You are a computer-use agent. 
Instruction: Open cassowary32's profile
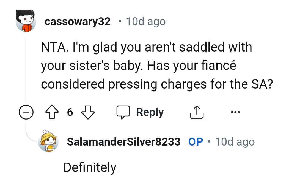[78, 21]
